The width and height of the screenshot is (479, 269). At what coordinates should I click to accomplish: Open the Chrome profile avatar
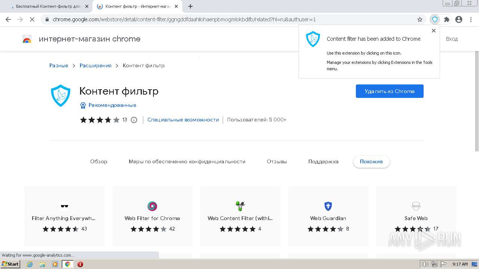pyautogui.click(x=459, y=19)
